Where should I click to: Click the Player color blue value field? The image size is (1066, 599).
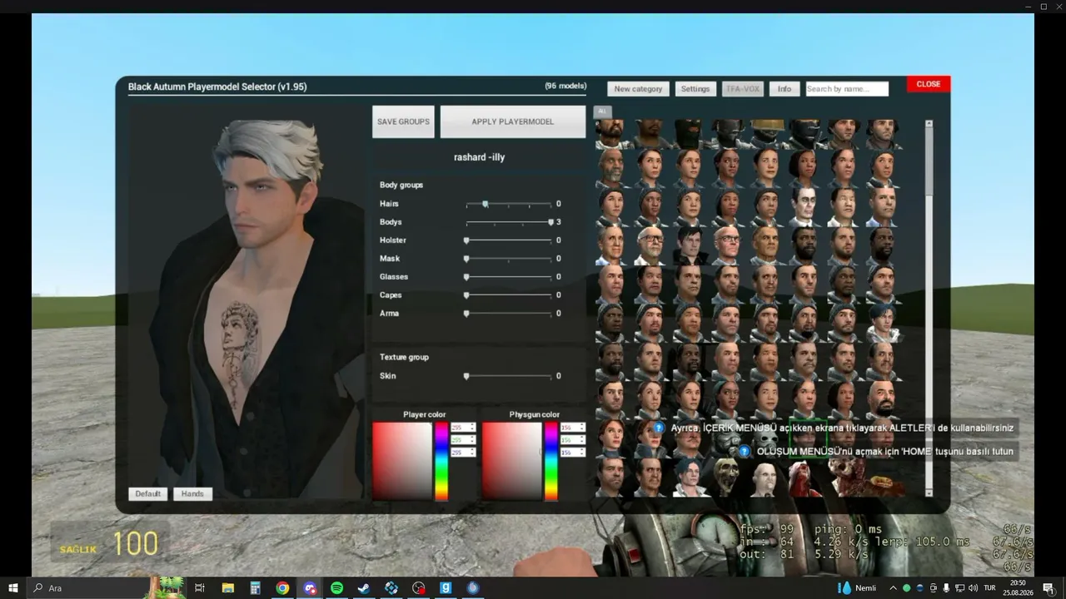pos(463,453)
